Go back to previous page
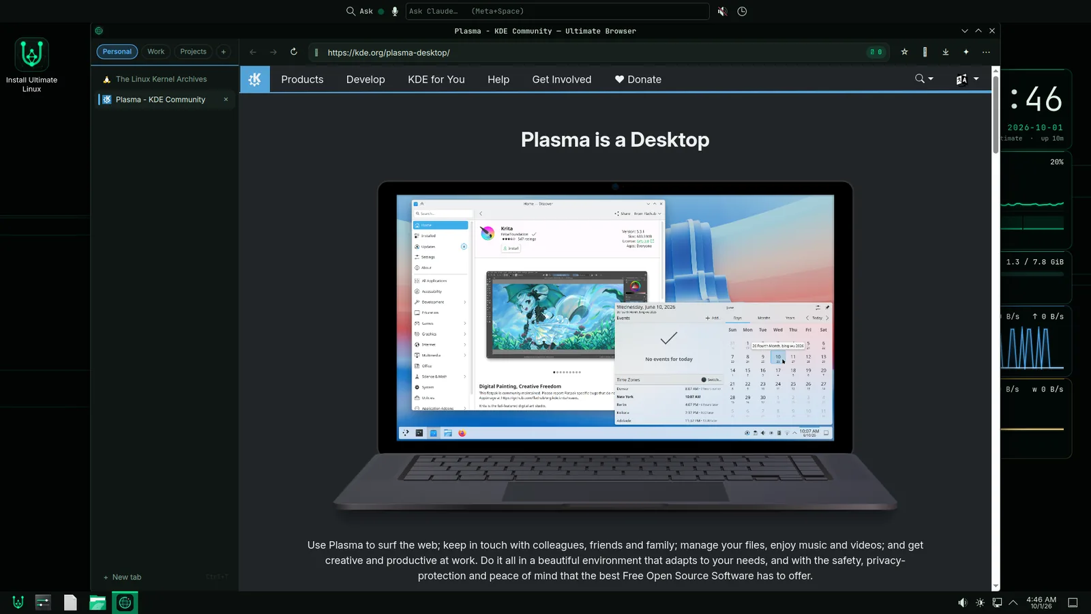 (253, 52)
